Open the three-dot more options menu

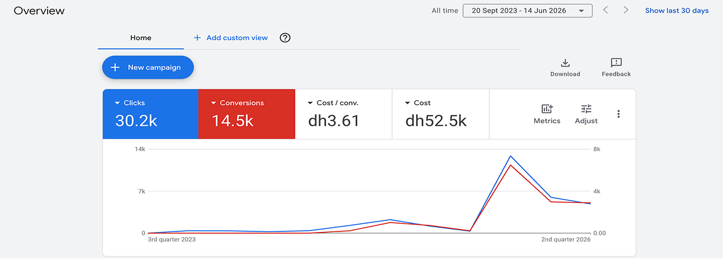[618, 114]
